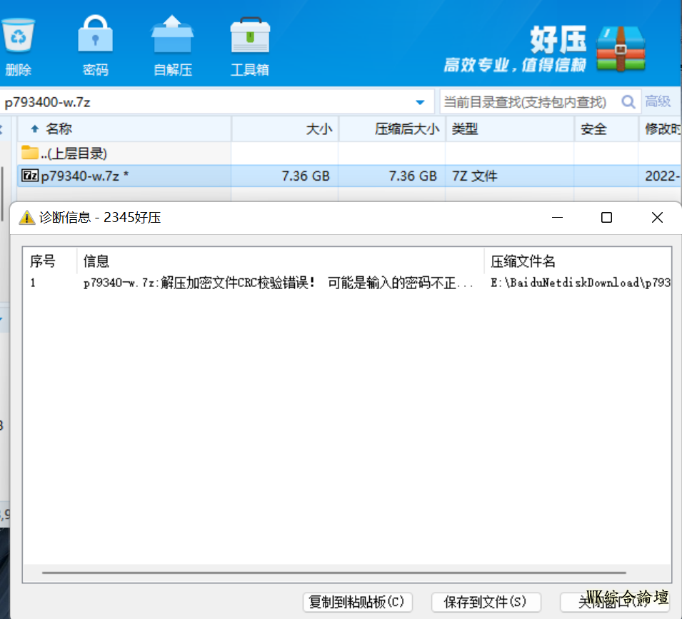This screenshot has height=619, width=682.
Task: Minimize the 诊断信息 dialog
Action: point(557,217)
